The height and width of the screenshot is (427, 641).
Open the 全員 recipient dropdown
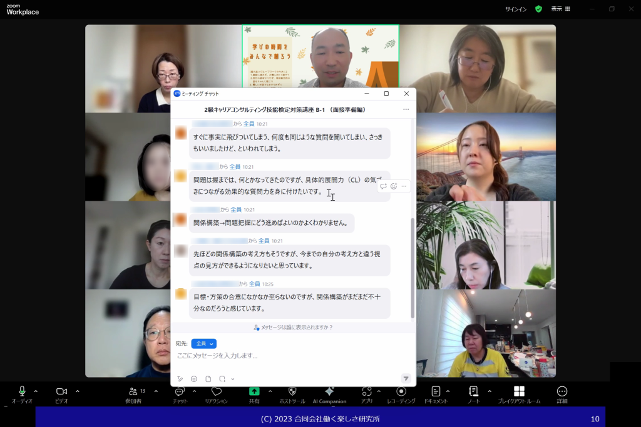(x=203, y=344)
